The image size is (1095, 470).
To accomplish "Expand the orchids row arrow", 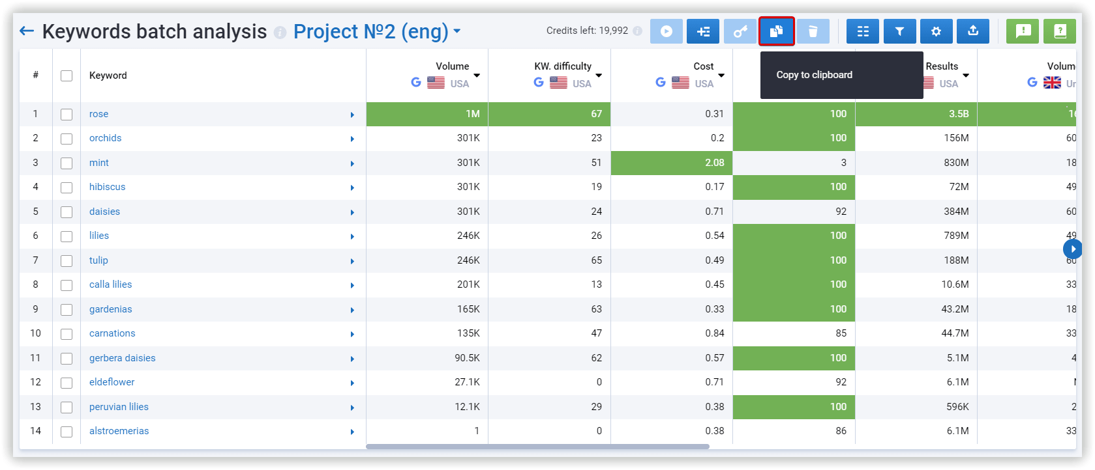I will pyautogui.click(x=352, y=139).
